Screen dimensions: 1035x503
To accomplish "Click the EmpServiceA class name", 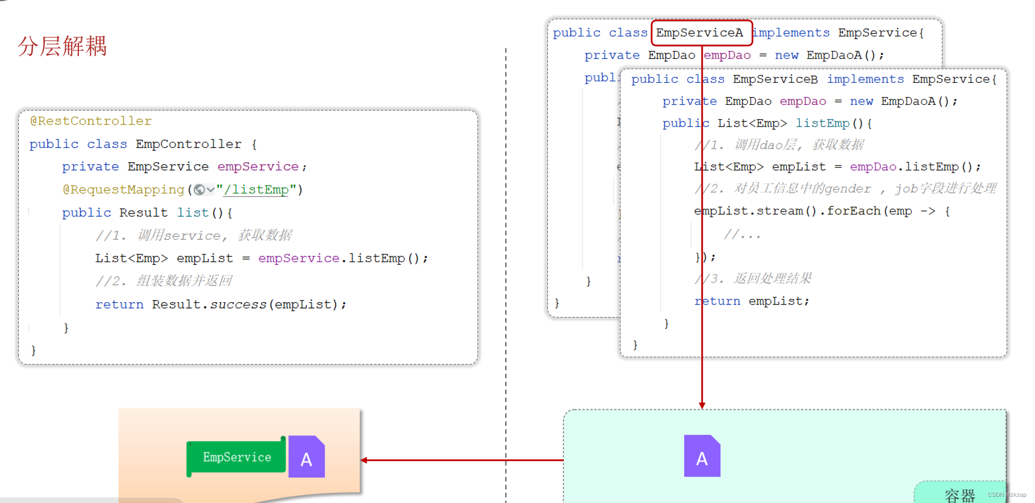I will pos(699,33).
